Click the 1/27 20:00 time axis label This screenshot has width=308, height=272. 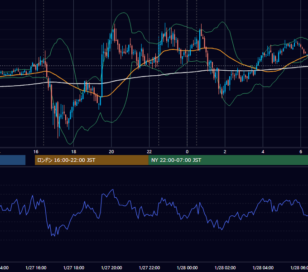[111, 267]
